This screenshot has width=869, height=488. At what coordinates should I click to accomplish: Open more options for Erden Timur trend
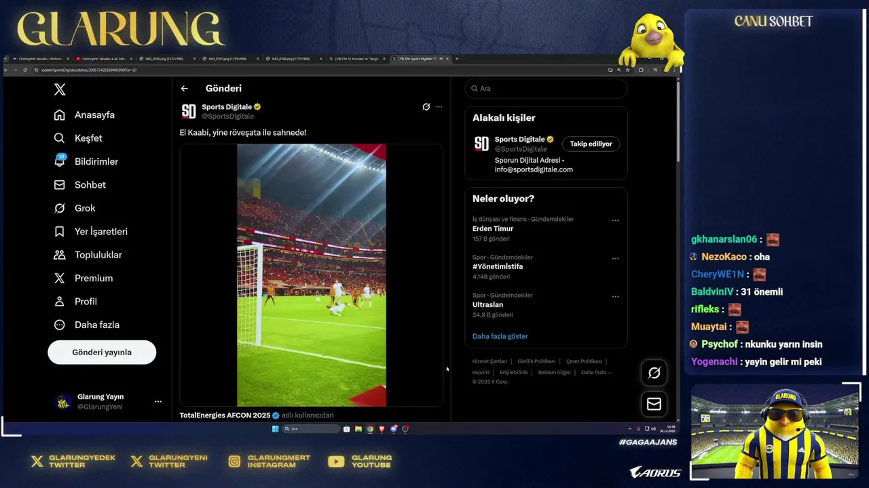click(615, 221)
